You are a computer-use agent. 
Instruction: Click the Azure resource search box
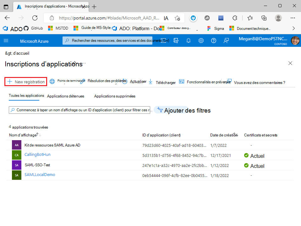tap(107, 41)
